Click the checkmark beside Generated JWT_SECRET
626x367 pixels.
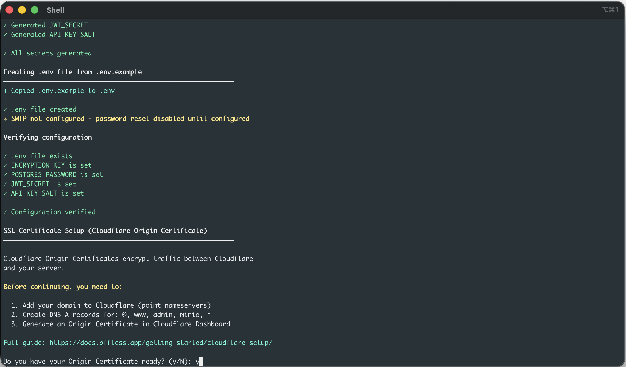[x=5, y=26]
